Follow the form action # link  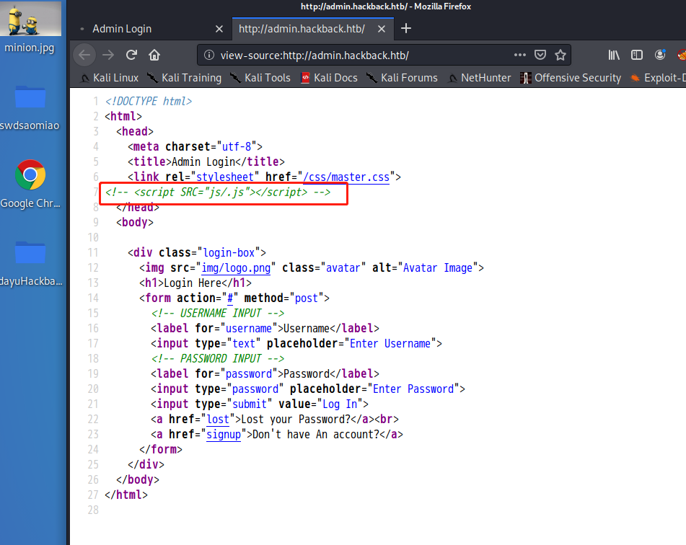(x=230, y=298)
